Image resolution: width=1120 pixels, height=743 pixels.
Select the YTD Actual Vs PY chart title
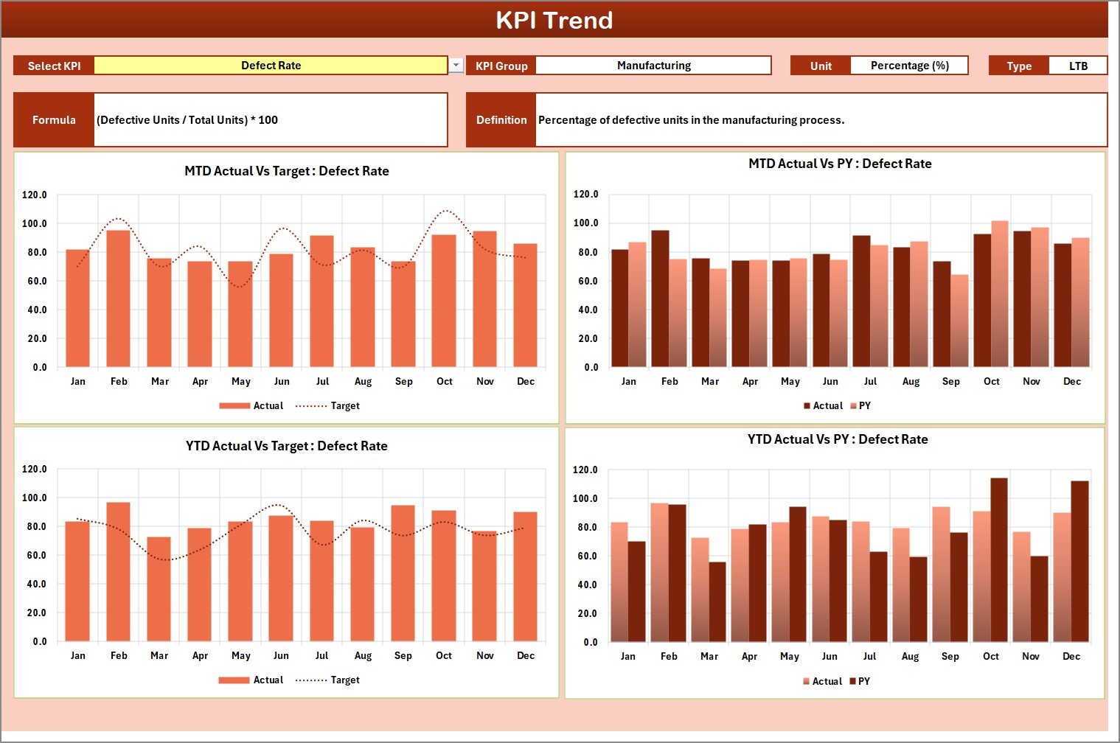pyautogui.click(x=838, y=439)
